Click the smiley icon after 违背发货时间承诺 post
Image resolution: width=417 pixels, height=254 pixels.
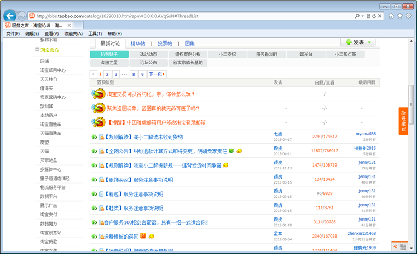pyautogui.click(x=225, y=165)
